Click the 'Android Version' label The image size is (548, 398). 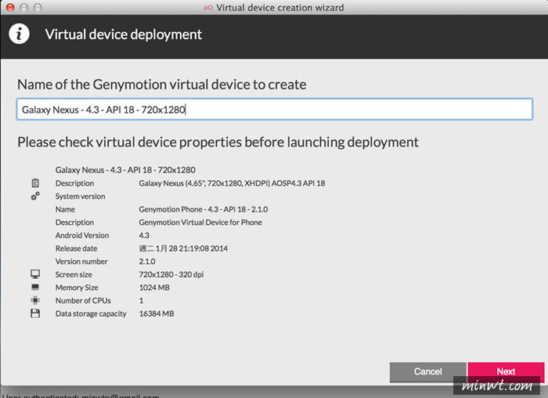[x=82, y=235]
